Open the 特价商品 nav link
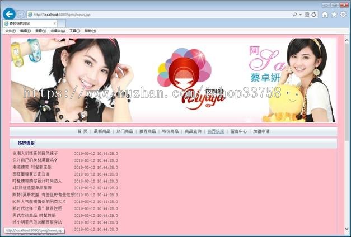 (x=170, y=131)
